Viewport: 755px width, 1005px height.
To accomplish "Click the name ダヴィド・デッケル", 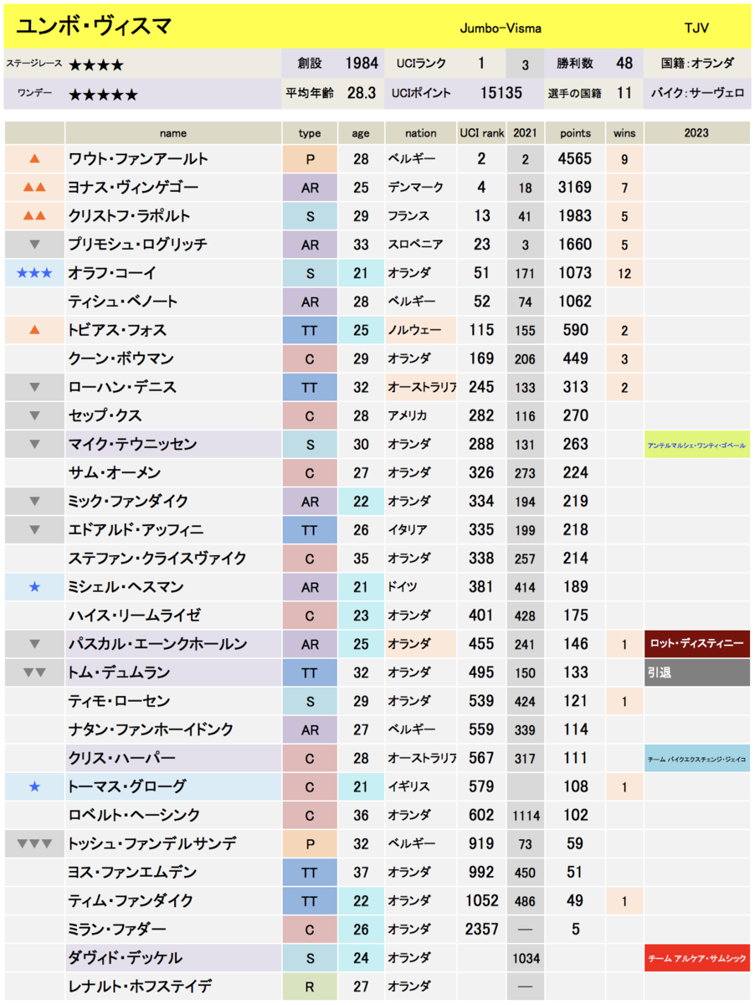I will [x=126, y=958].
